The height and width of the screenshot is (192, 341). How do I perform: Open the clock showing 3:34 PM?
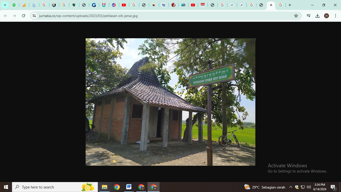320,187
